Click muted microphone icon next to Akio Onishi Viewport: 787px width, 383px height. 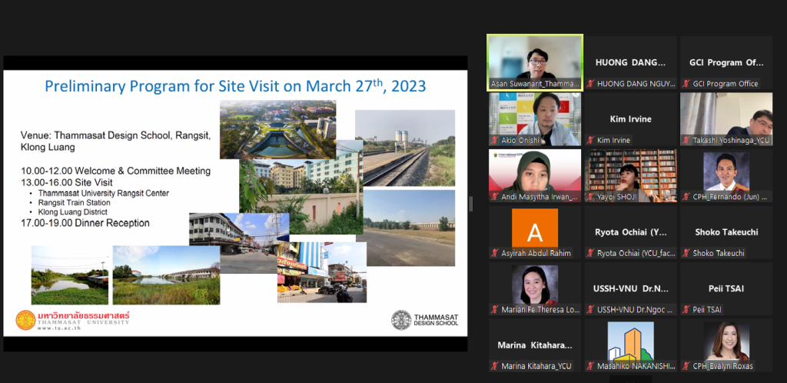[494, 141]
